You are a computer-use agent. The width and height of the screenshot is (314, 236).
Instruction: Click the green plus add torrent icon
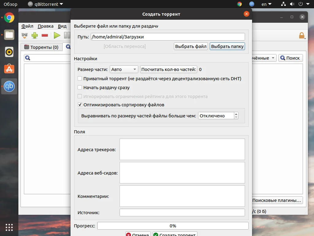click(x=35, y=36)
